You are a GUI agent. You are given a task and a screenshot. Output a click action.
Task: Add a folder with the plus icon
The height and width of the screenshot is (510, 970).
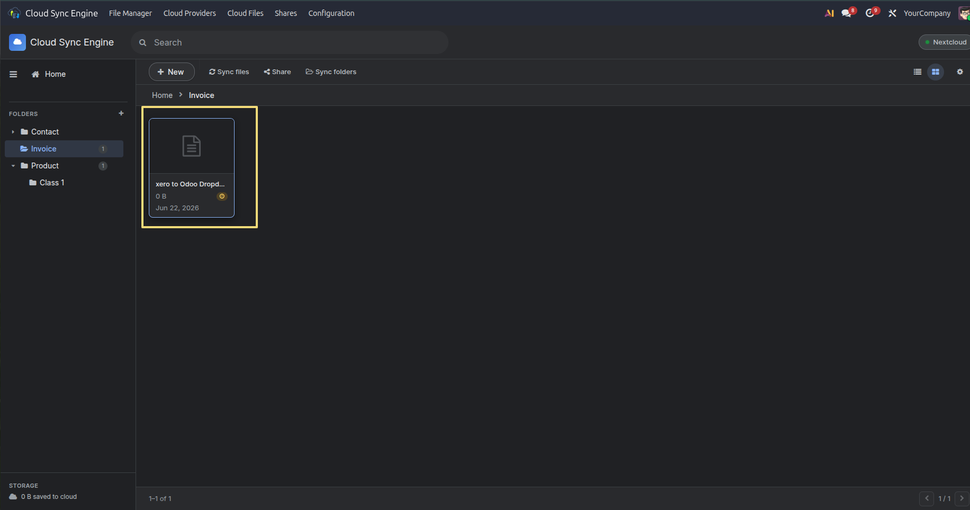click(x=121, y=113)
